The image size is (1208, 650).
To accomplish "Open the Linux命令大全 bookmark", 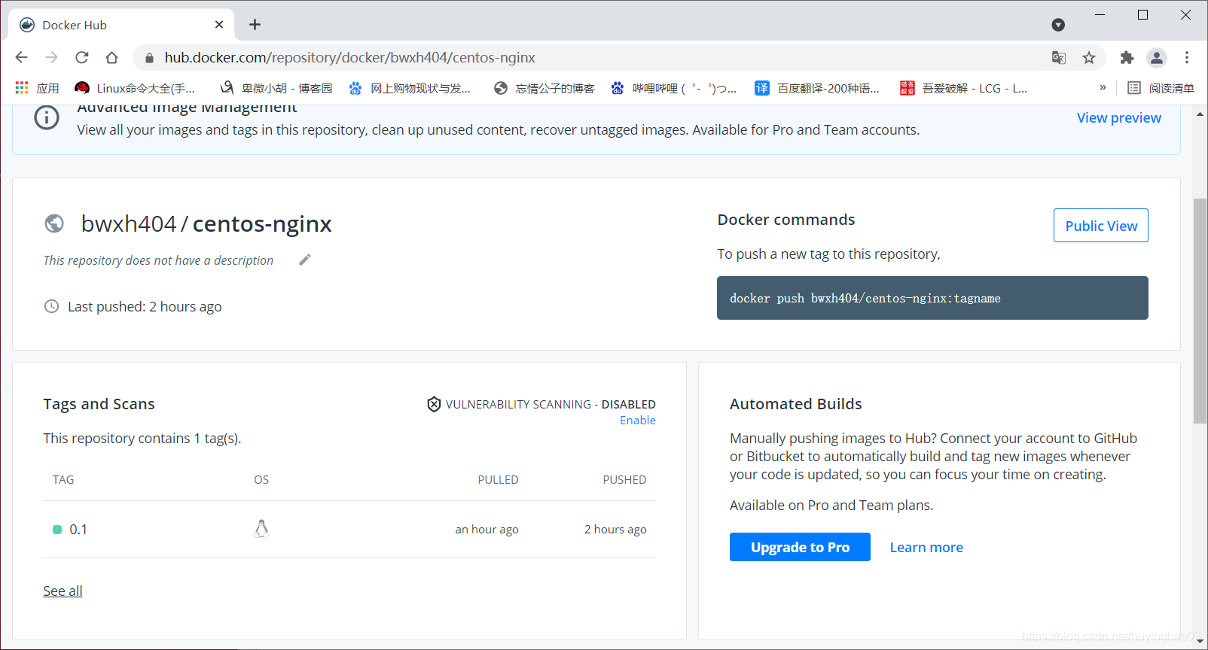I will (x=136, y=88).
